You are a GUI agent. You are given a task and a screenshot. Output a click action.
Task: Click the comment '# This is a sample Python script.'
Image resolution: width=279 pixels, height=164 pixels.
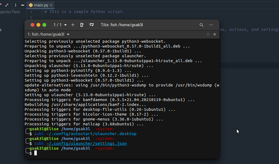click(x=85, y=12)
